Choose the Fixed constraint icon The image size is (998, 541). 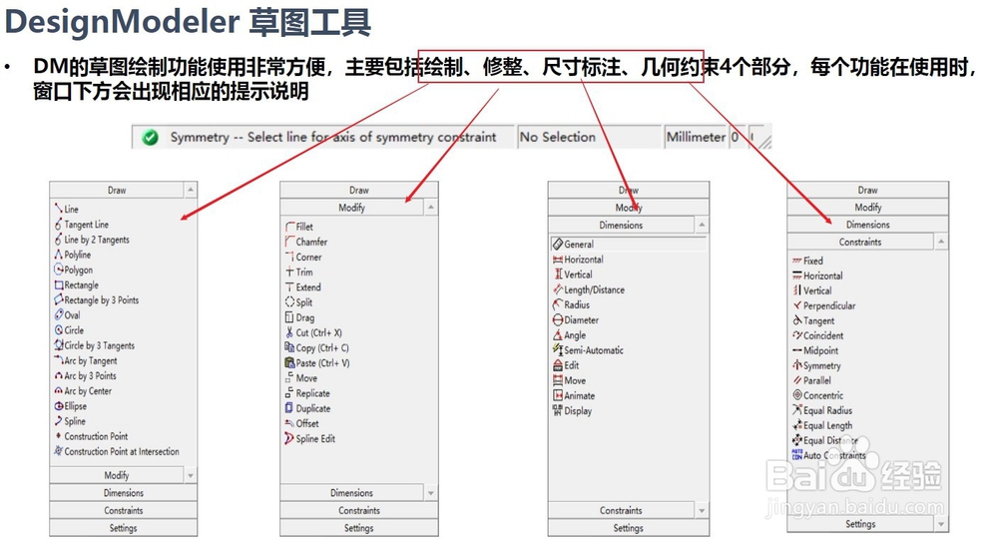[796, 261]
